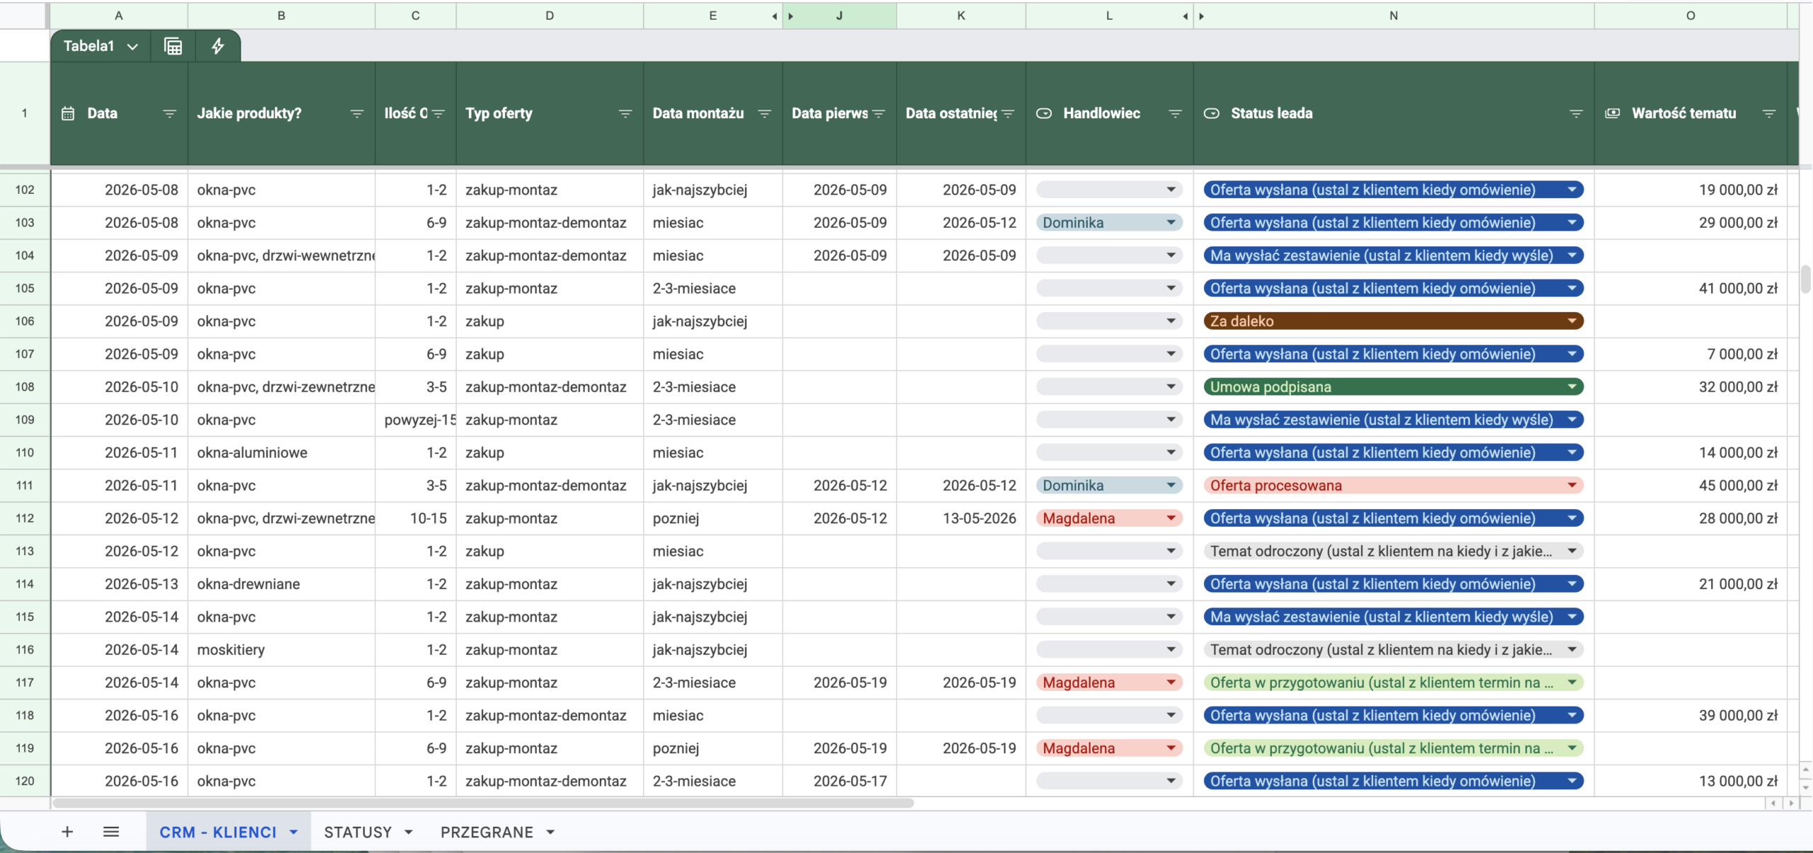Image resolution: width=1813 pixels, height=853 pixels.
Task: Open filter icon on Wartość tematu header
Action: tap(1768, 113)
